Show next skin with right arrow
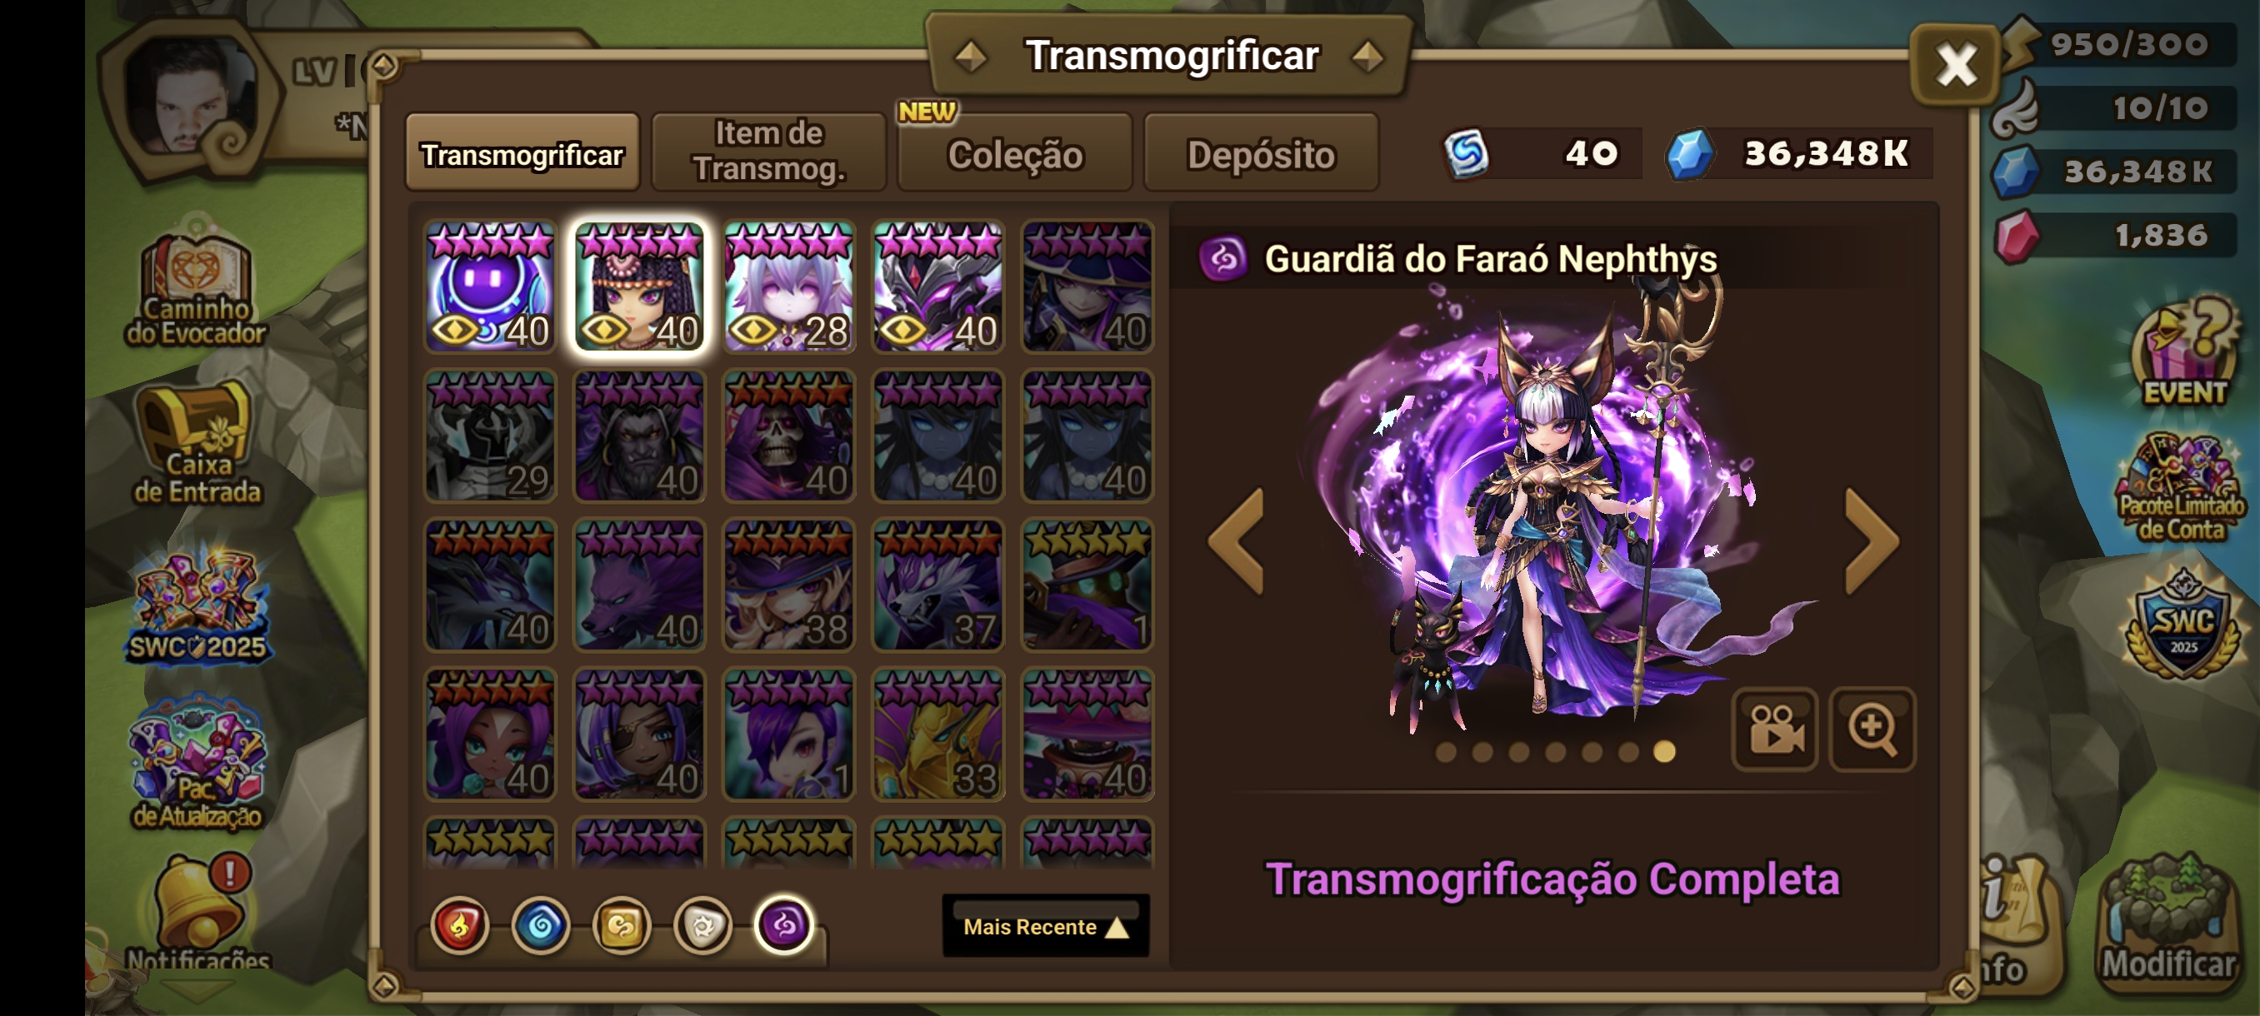Image resolution: width=2260 pixels, height=1016 pixels. (x=1872, y=540)
